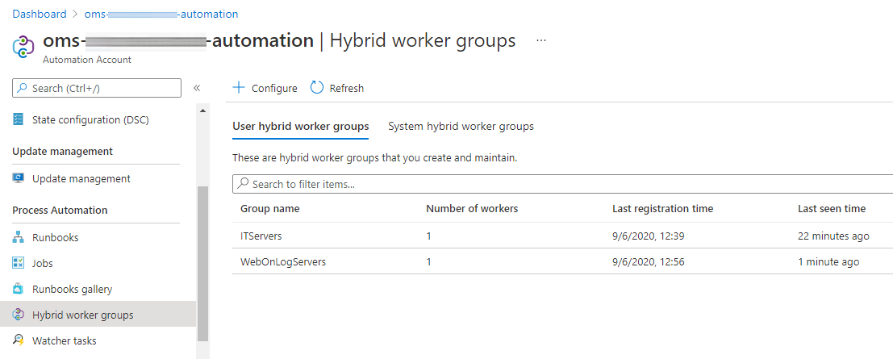This screenshot has width=893, height=359.
Task: Sort by Last seen time column header
Action: [x=832, y=209]
